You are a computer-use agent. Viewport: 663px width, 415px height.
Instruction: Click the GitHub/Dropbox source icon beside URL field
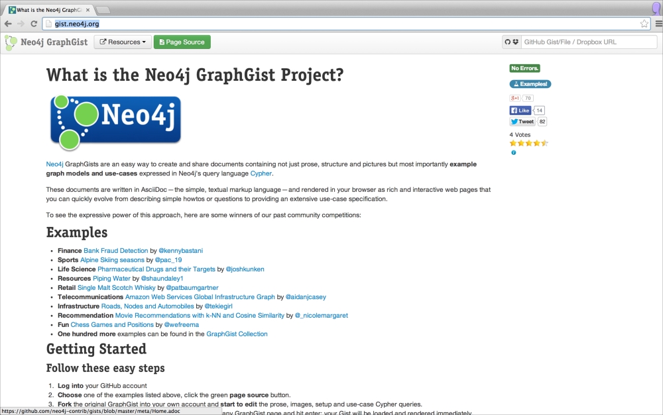tap(512, 42)
